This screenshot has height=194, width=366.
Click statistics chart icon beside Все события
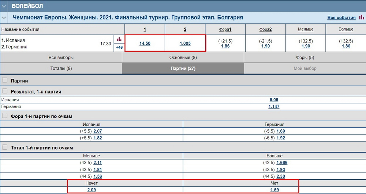pos(361,17)
